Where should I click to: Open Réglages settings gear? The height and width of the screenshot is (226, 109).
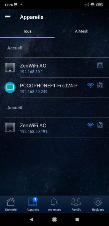tap(98, 204)
